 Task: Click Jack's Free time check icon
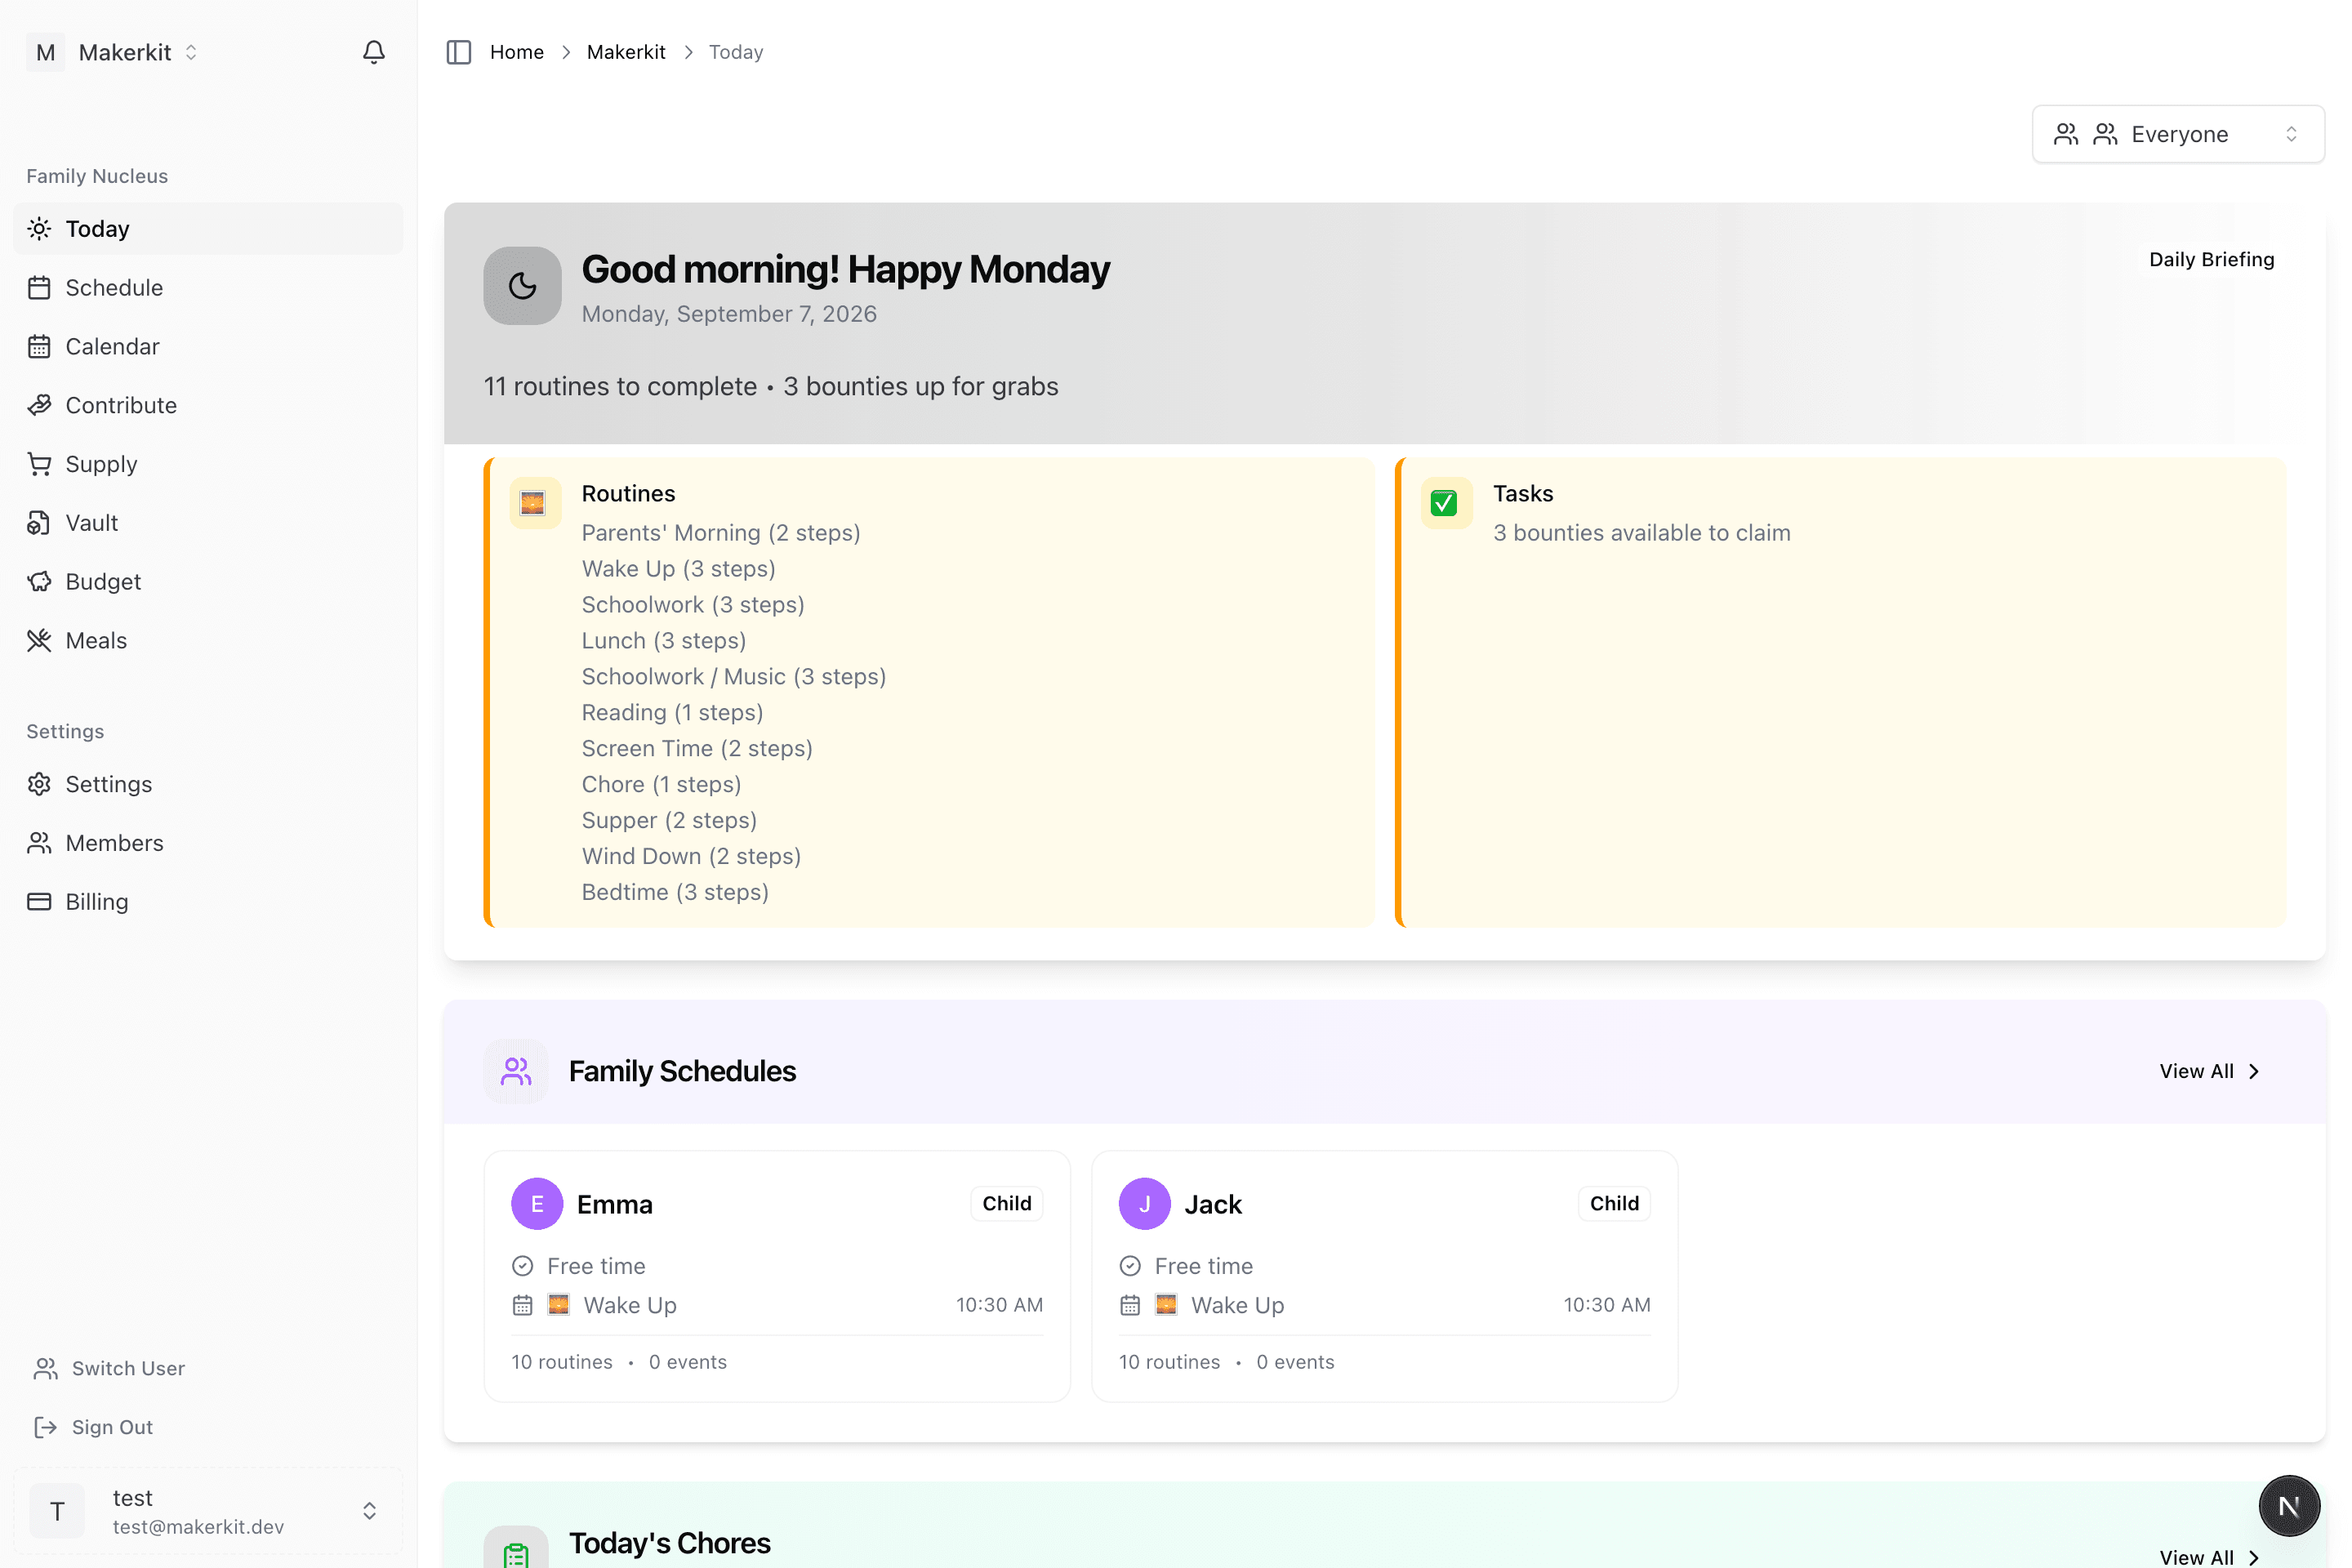point(1130,1267)
